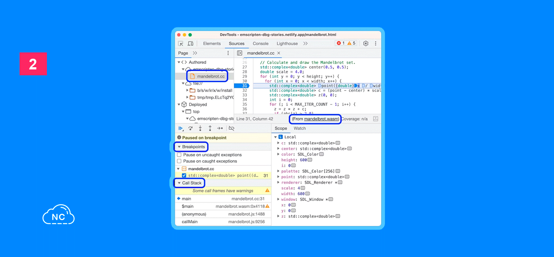Jump to mandelbrot.cc:31 call frame location
The width and height of the screenshot is (554, 257).
click(x=248, y=199)
